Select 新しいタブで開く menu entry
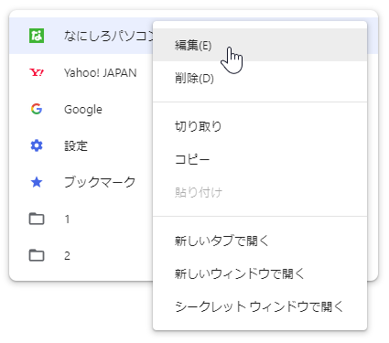Viewport: 389px width, 343px height. [x=260, y=241]
